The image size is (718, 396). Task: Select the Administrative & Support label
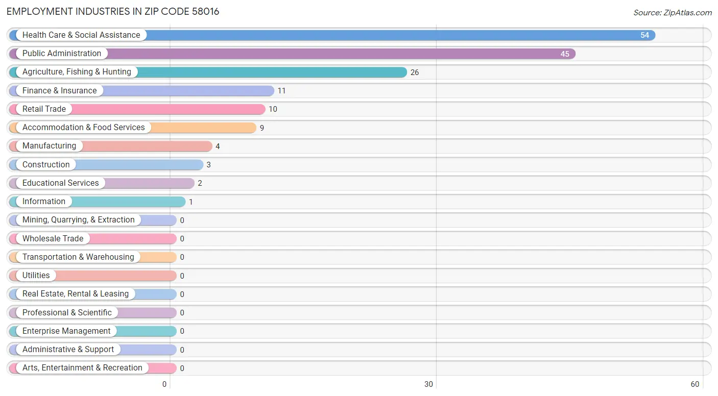pyautogui.click(x=68, y=350)
